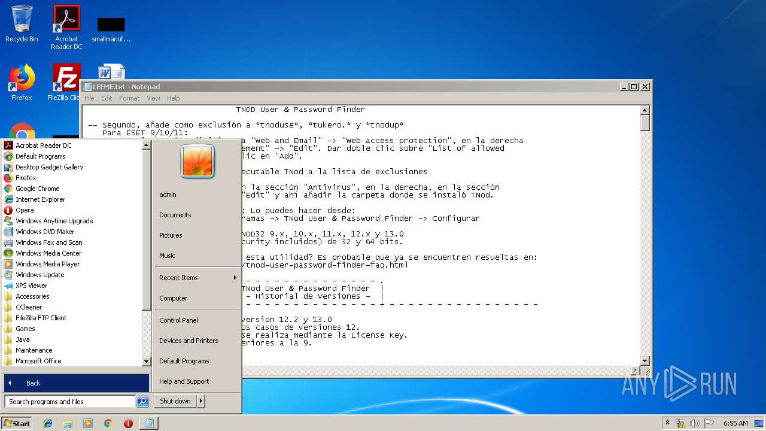The height and width of the screenshot is (431, 766).
Task: Click the volume speaker tray icon
Action: coord(695,423)
